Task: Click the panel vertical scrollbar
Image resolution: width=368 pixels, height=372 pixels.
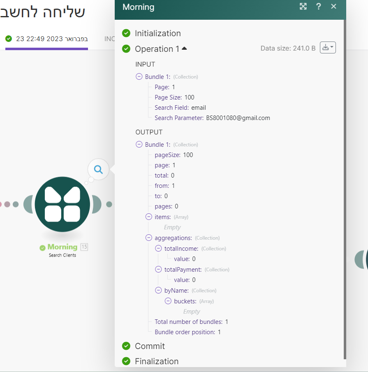Action: [x=345, y=189]
